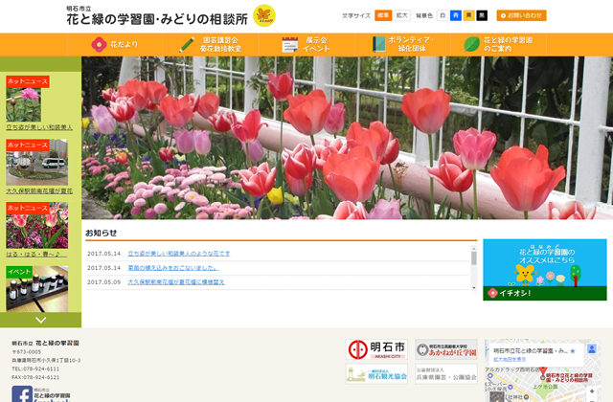
Task: Click the yellow flower mascot badge
Action: (264, 15)
